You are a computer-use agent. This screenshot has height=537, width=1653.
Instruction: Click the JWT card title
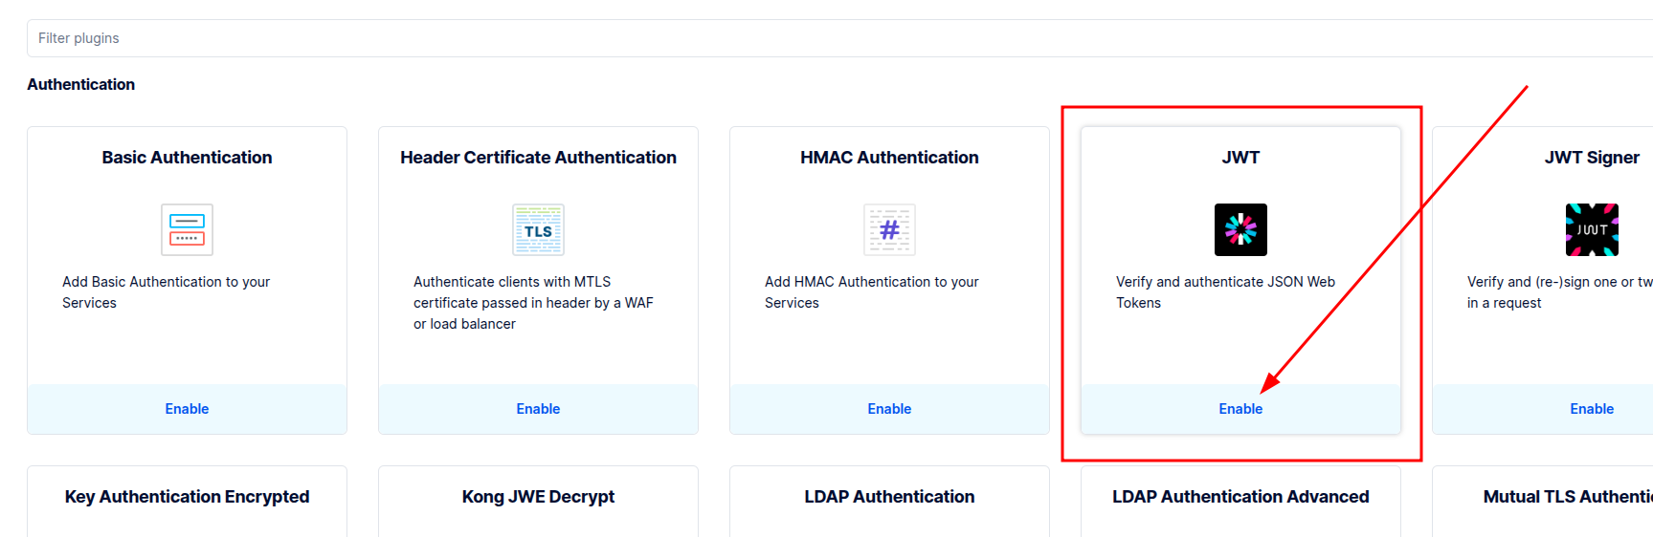[1240, 158]
